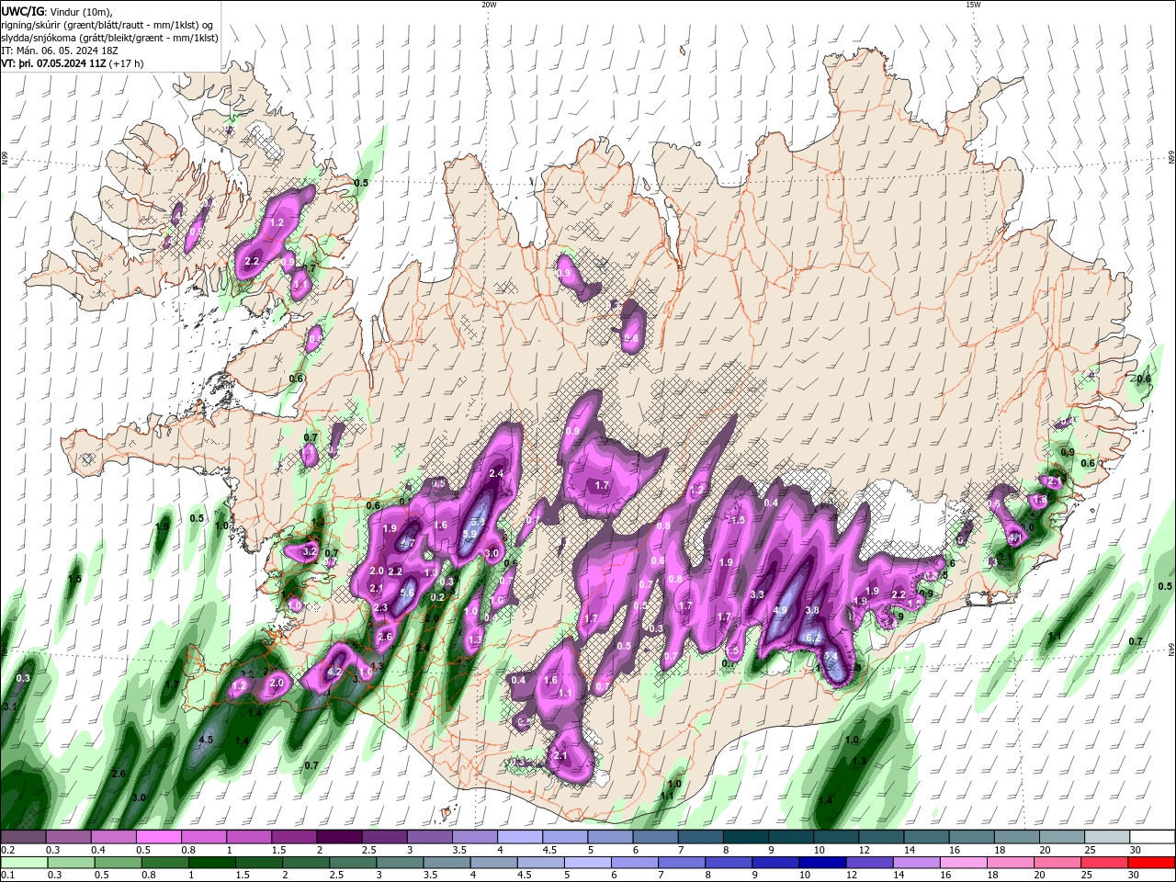Click the "UWC/IG" title text

coord(23,10)
